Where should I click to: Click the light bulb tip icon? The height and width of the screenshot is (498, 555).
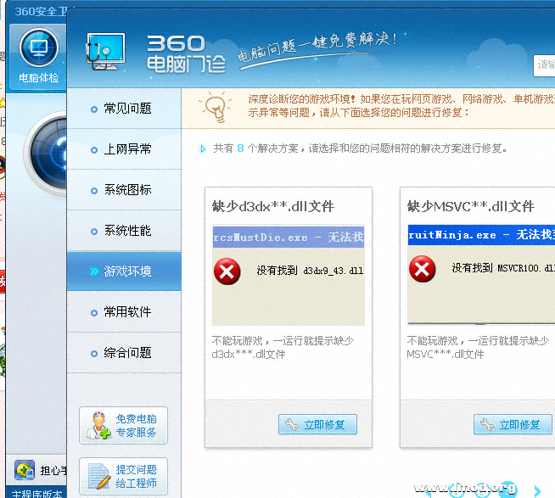pos(216,107)
